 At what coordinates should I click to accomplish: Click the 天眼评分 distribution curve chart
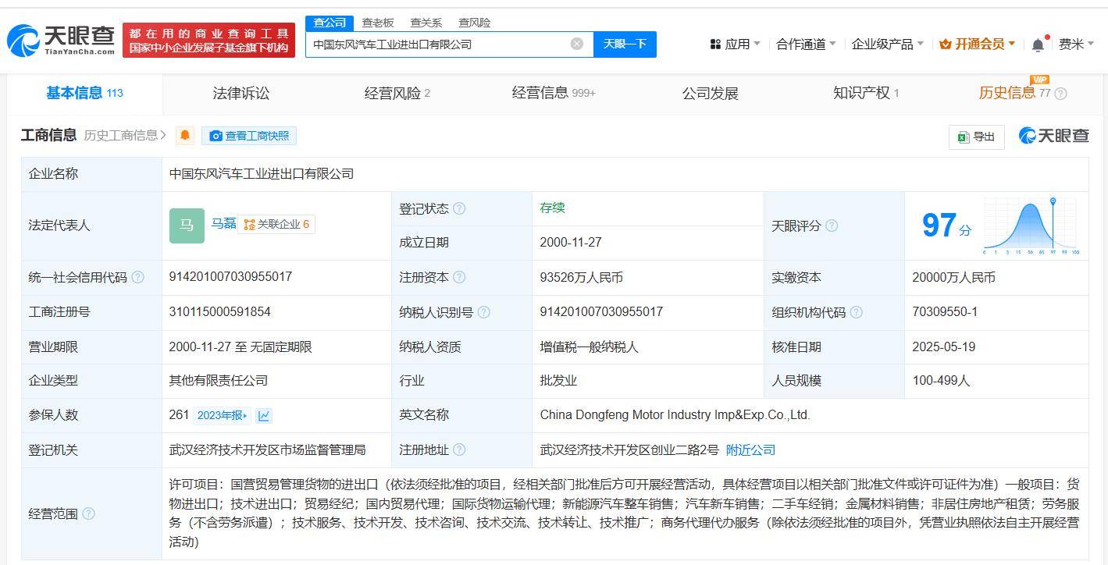1030,226
